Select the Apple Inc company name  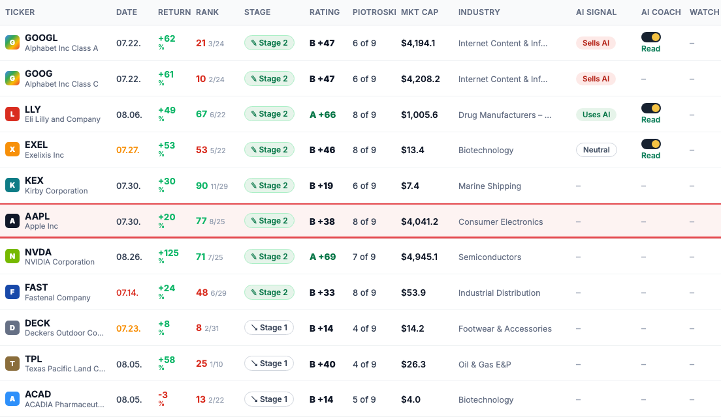coord(41,226)
